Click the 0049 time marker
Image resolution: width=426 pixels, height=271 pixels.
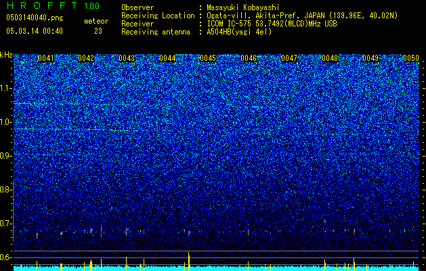click(370, 58)
